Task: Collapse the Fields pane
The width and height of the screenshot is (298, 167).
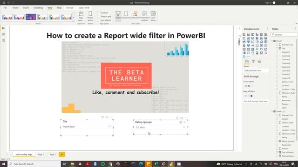Action: (296, 29)
